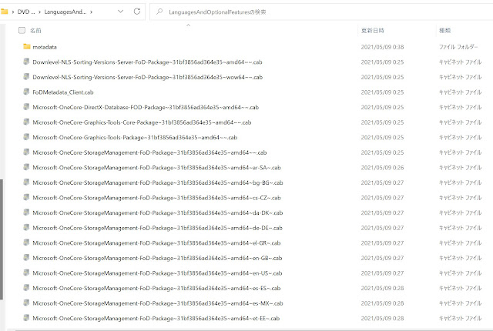The height and width of the screenshot is (331, 493).
Task: Open the address bar history dropdown
Action: pos(120,12)
